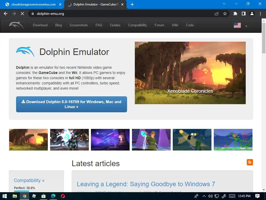Go to the Blog page
This screenshot has width=266, height=200.
(x=58, y=25)
